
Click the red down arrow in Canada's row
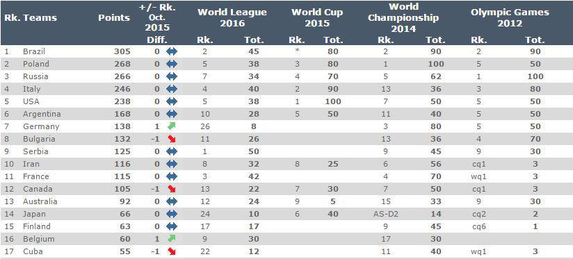[171, 189]
